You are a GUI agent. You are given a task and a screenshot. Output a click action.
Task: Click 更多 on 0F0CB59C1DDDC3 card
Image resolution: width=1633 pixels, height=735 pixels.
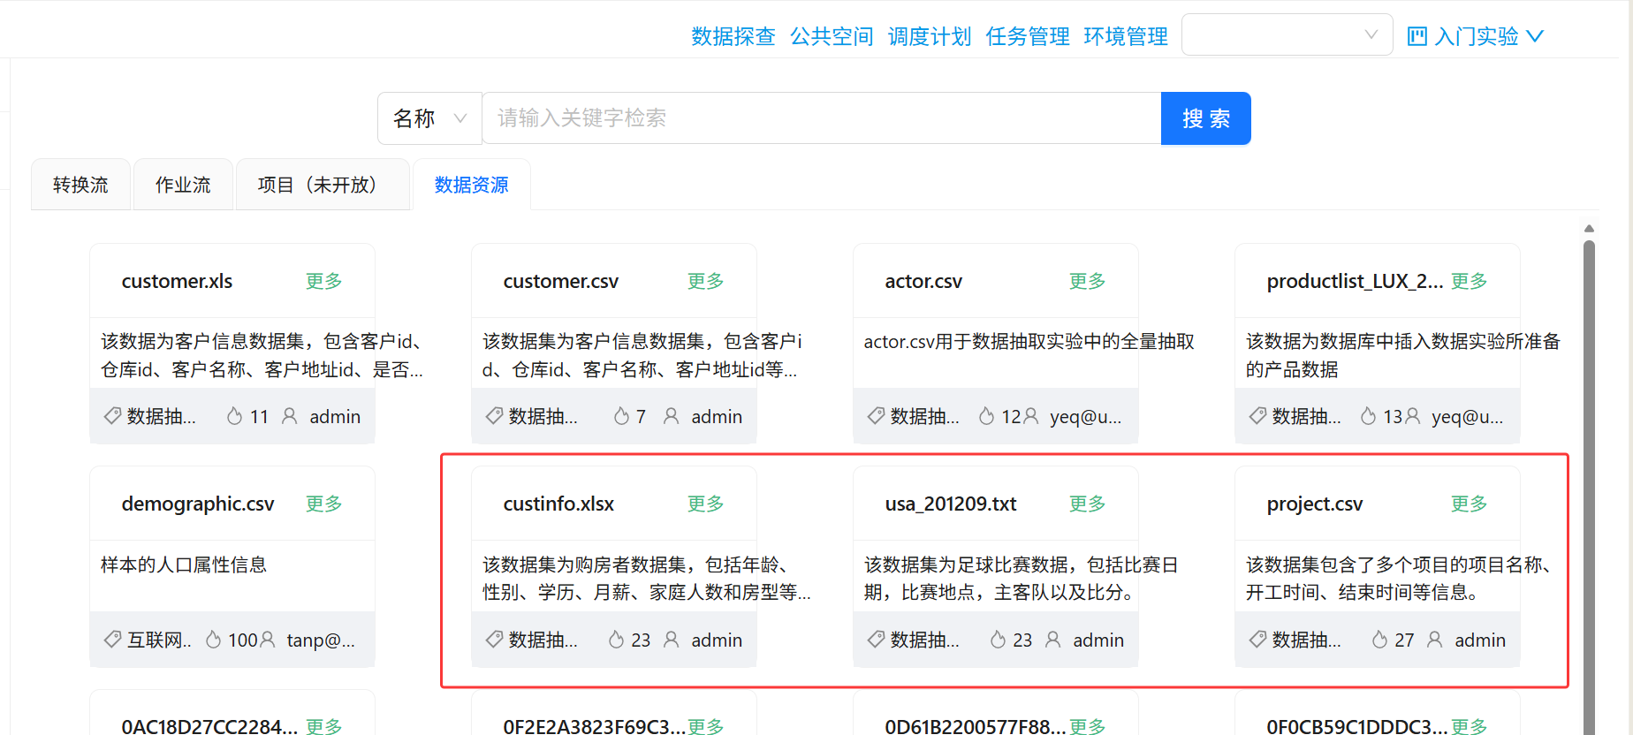click(1469, 726)
